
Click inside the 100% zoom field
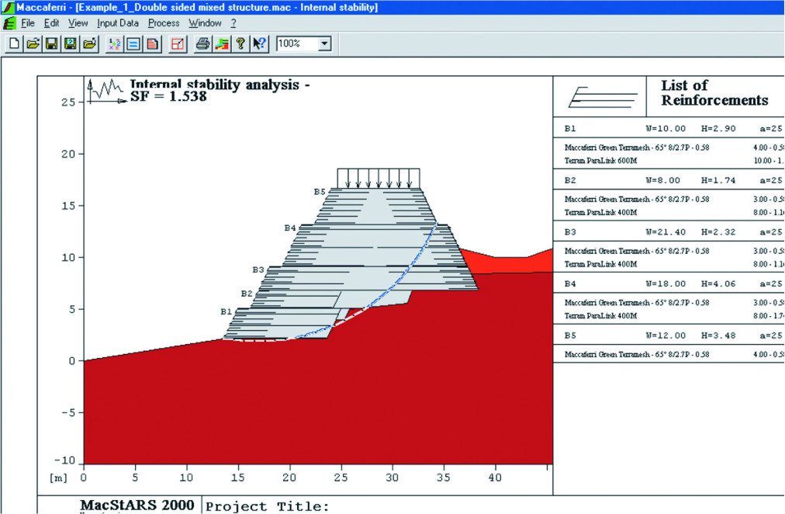(x=297, y=44)
